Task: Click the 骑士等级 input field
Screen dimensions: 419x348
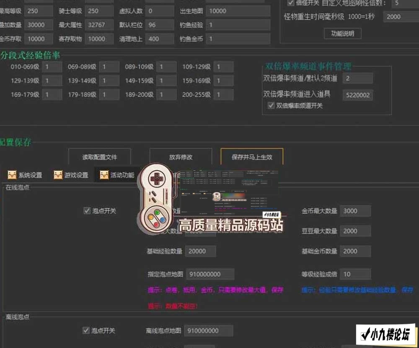Action: 99,11
